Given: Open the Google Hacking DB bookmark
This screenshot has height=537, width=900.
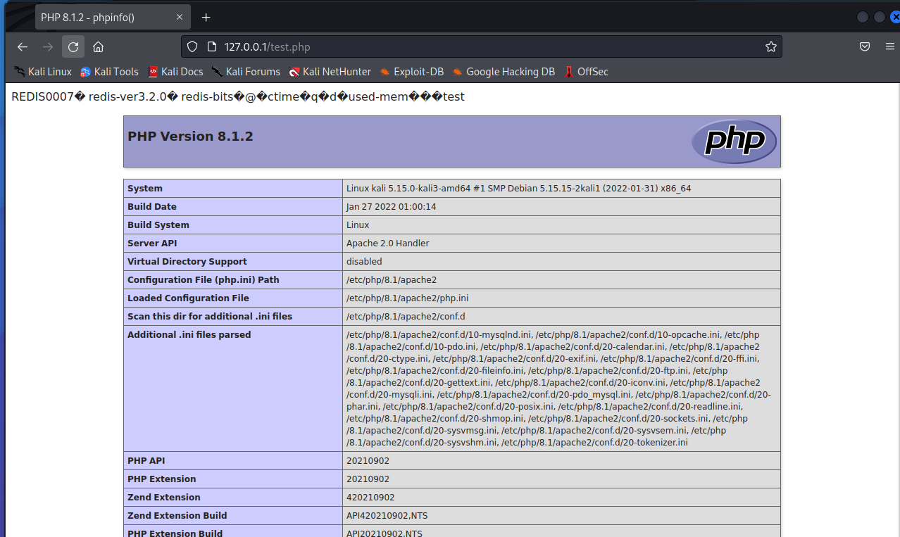Looking at the screenshot, I should (x=503, y=72).
